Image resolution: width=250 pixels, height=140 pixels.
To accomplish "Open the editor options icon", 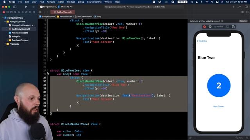I will [x=242, y=12].
